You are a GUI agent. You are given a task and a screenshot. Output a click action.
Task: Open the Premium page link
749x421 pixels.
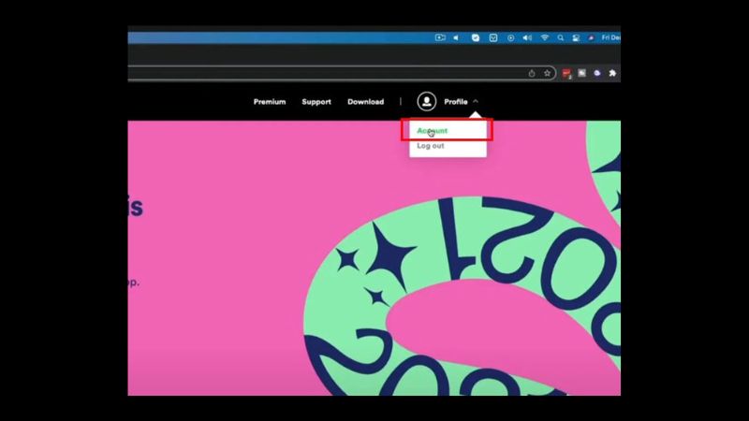(270, 102)
